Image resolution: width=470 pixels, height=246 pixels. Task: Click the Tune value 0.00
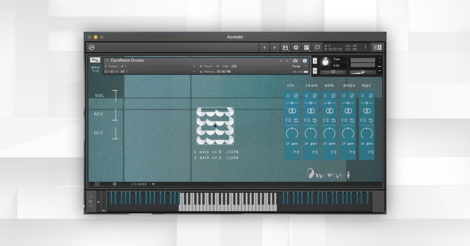336,66
